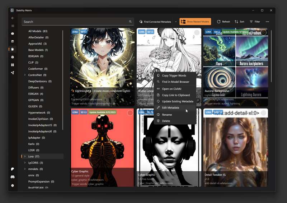Toggle Show Nested Models
This screenshot has height=203, width=287.
[x=195, y=22]
